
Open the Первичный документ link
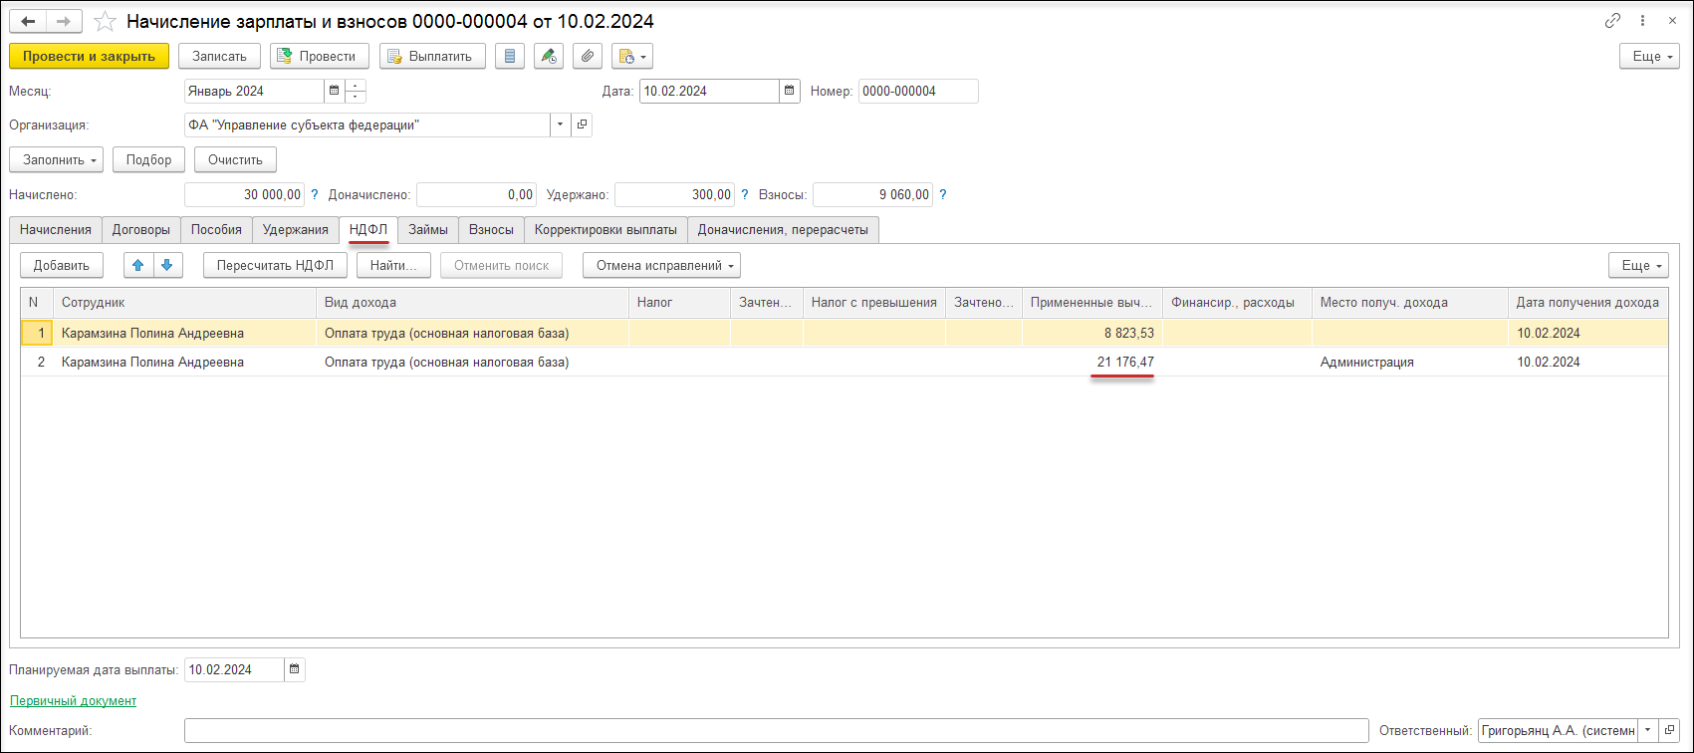(x=73, y=700)
